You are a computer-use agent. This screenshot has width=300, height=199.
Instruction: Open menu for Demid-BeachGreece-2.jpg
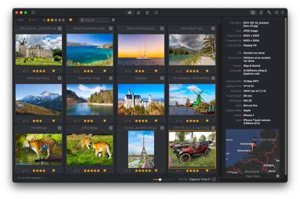[111, 28]
